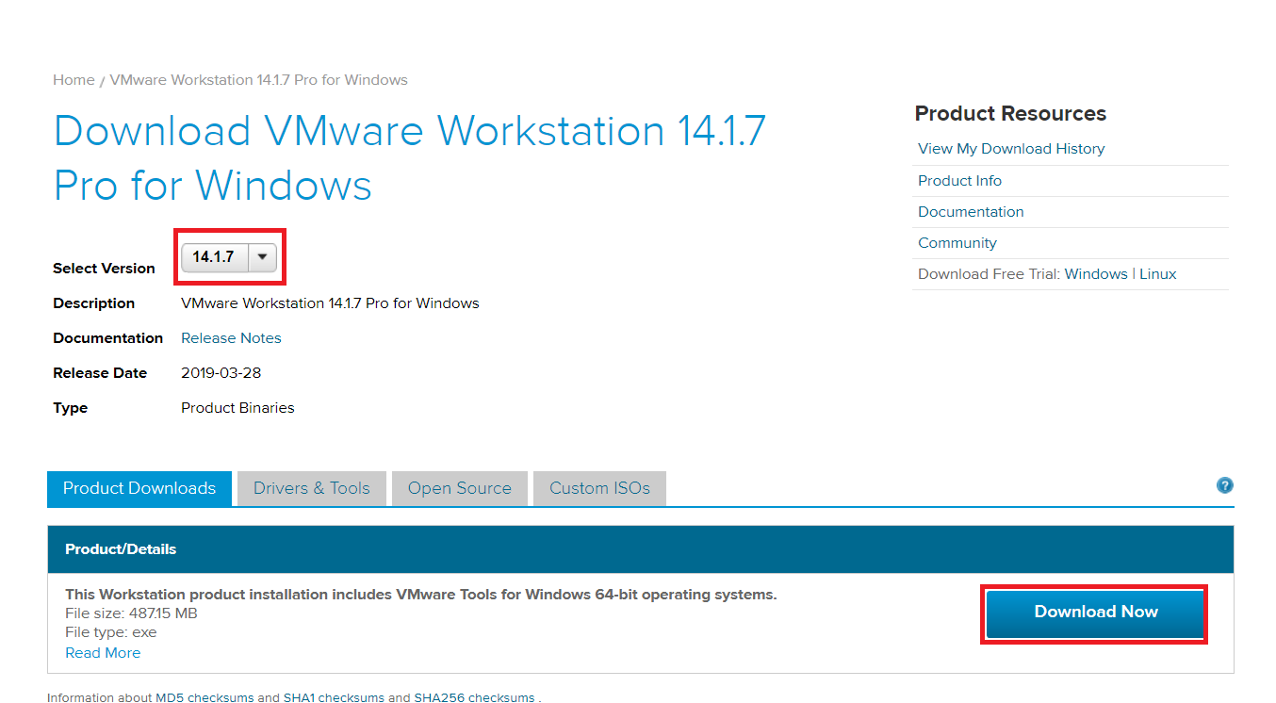
Task: Click the blue help question mark icon
Action: 1224,486
